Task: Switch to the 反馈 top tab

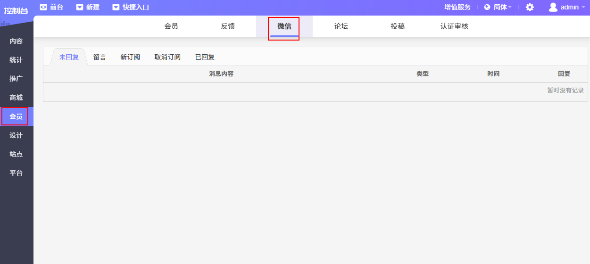Action: [x=228, y=26]
